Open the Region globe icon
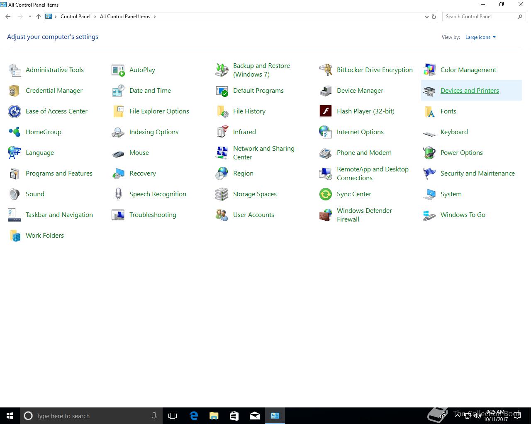Screen dimensions: 531x424 [x=222, y=173]
